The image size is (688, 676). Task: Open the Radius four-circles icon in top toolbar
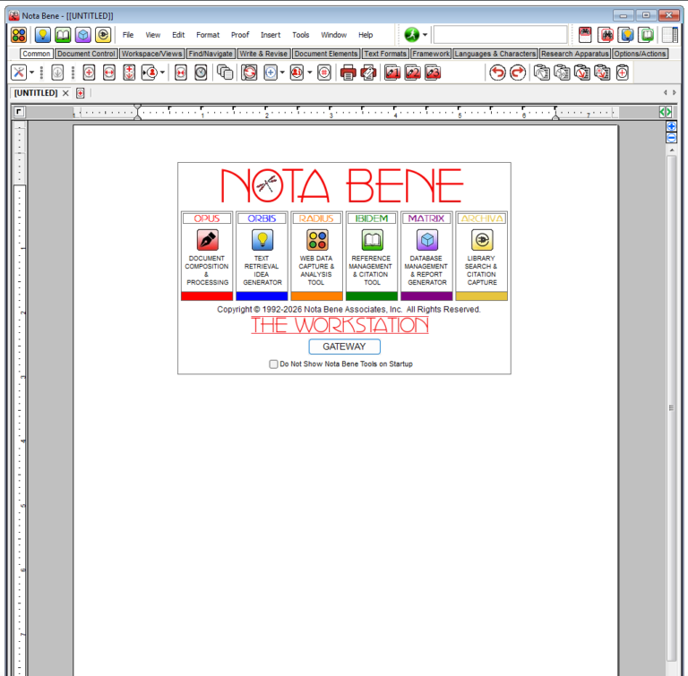point(19,35)
